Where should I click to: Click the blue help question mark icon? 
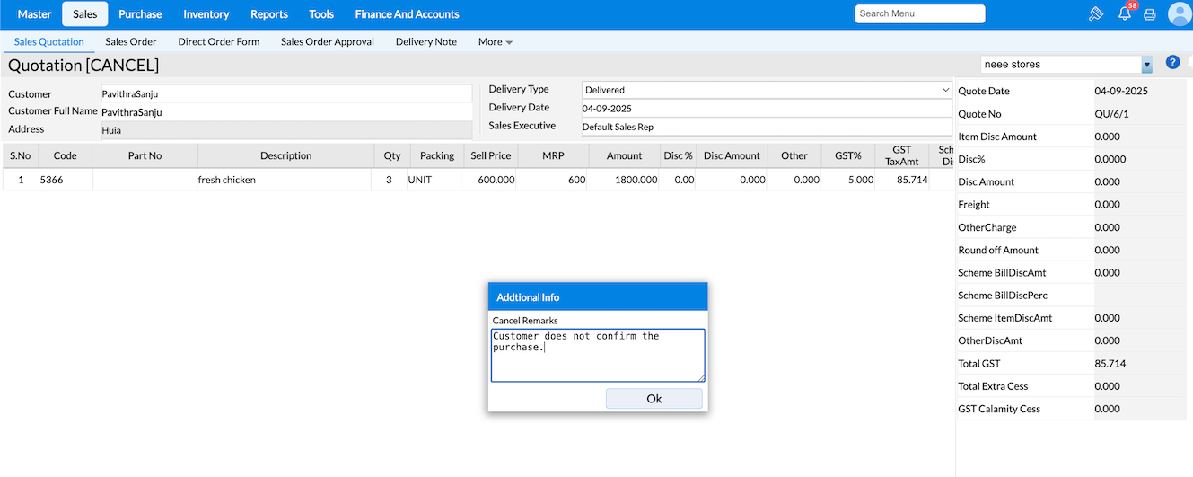pyautogui.click(x=1172, y=63)
